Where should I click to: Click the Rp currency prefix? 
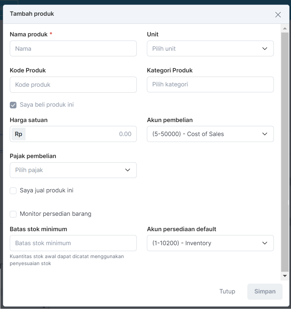point(19,134)
